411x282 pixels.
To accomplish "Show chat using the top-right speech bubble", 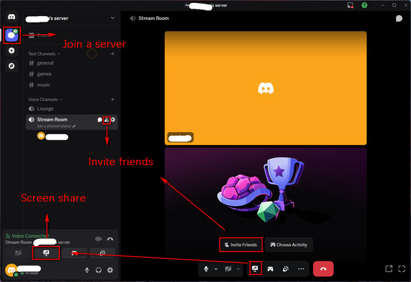I will click(x=399, y=18).
